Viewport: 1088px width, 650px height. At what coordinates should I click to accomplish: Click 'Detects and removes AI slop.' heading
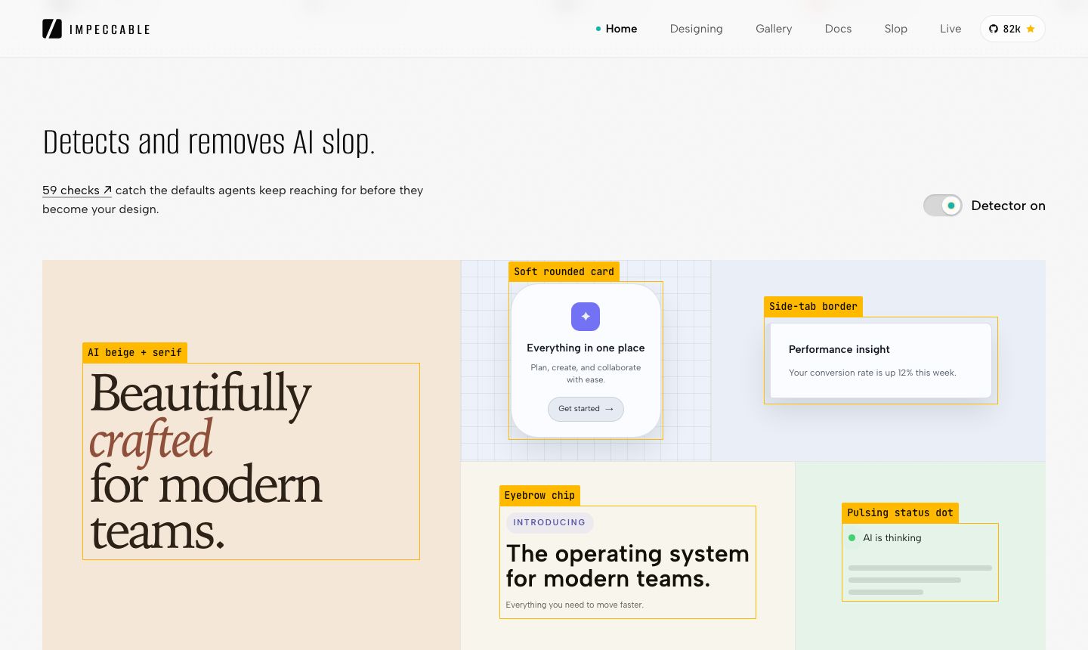click(209, 142)
